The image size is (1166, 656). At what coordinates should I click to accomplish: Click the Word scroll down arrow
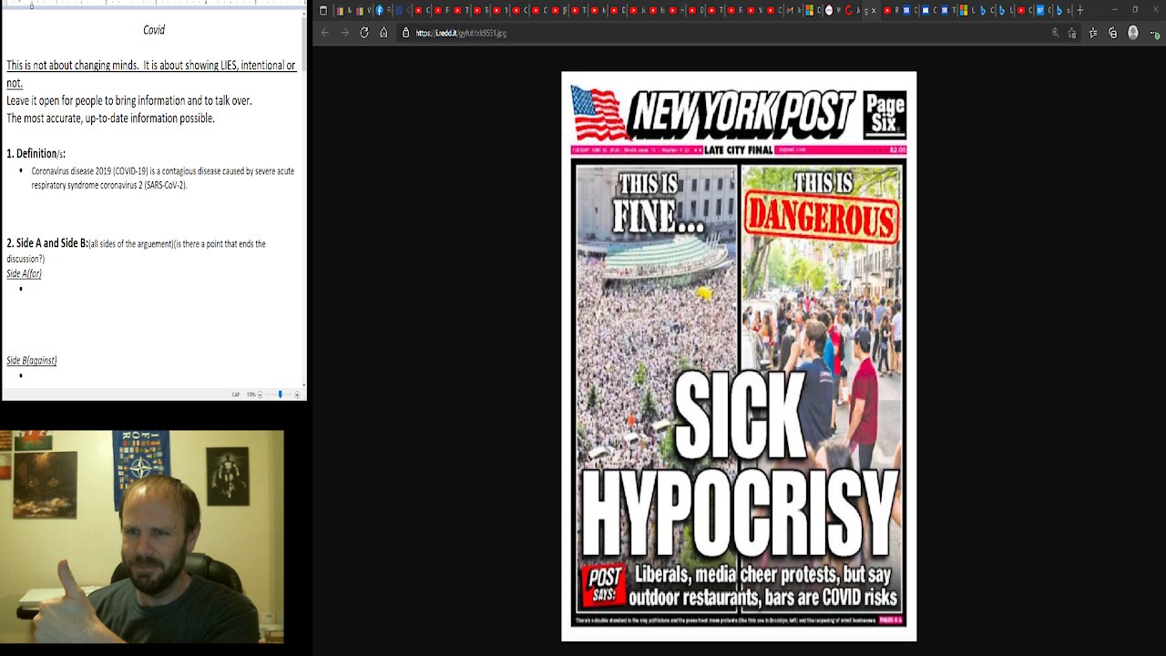[304, 384]
